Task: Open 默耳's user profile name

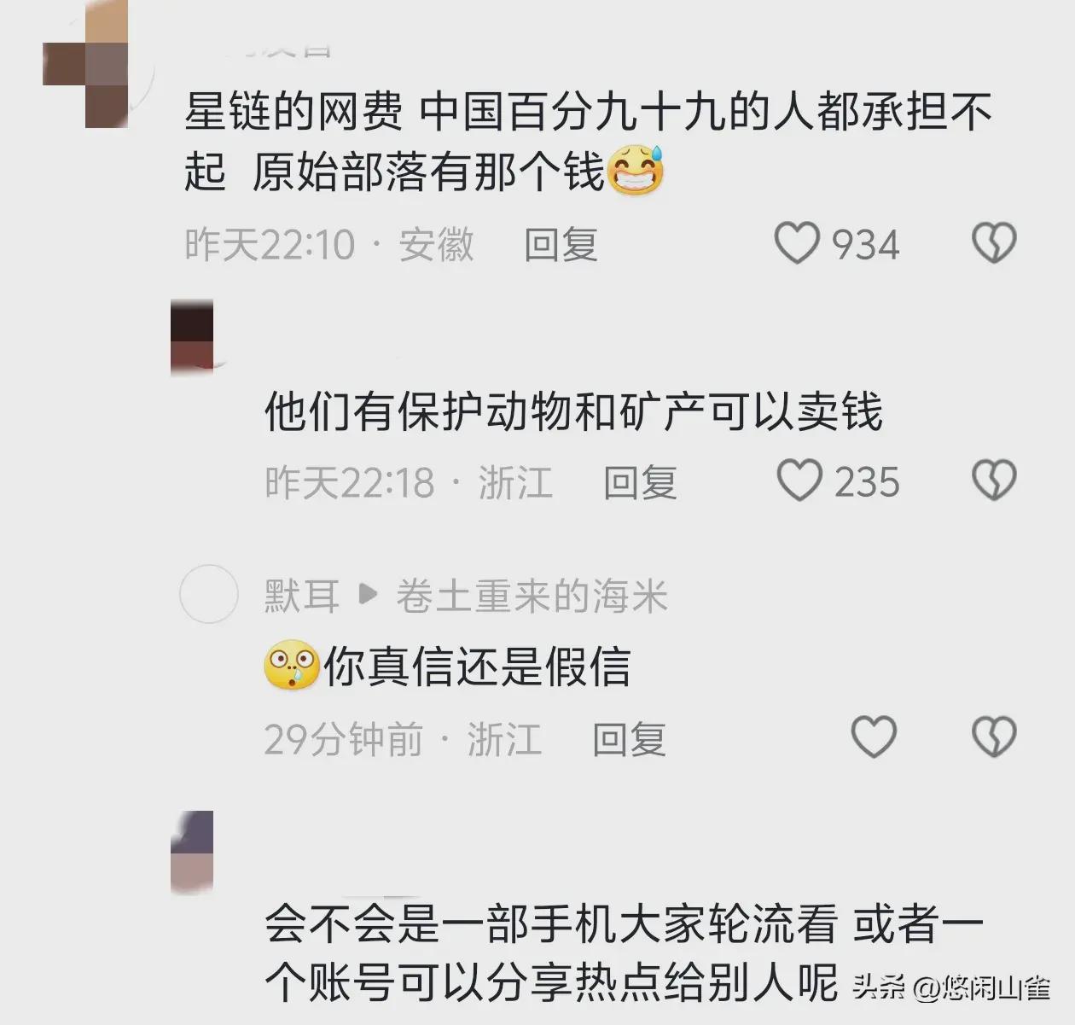Action: [x=302, y=596]
